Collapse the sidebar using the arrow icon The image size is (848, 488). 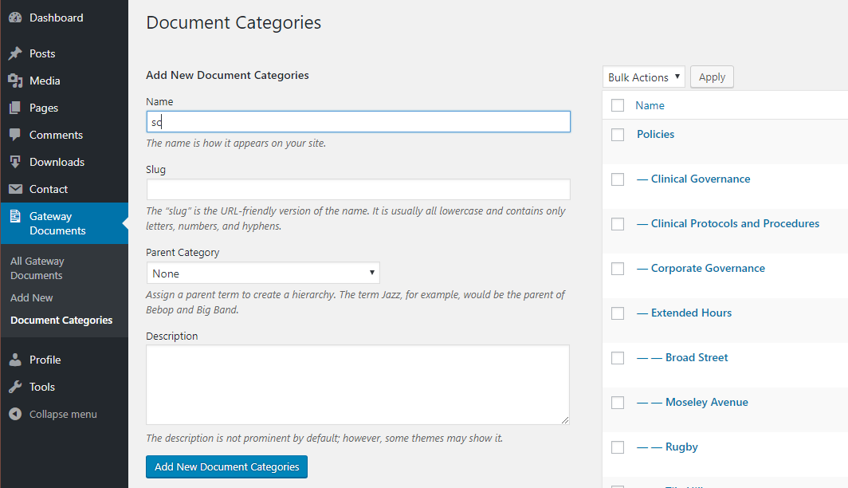point(15,414)
